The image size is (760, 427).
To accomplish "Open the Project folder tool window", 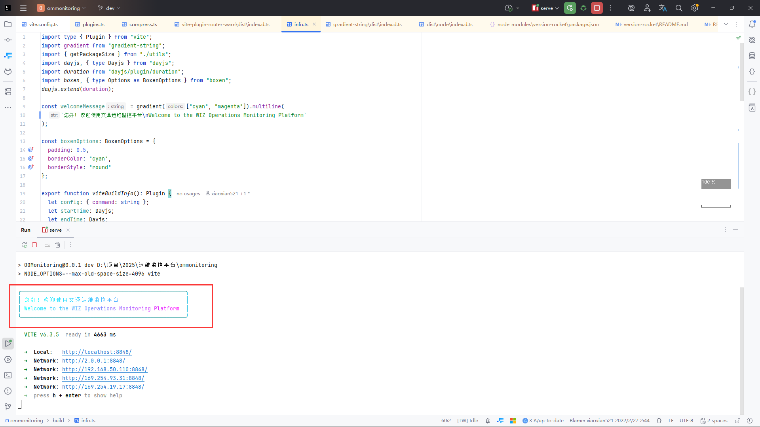I will tap(8, 24).
